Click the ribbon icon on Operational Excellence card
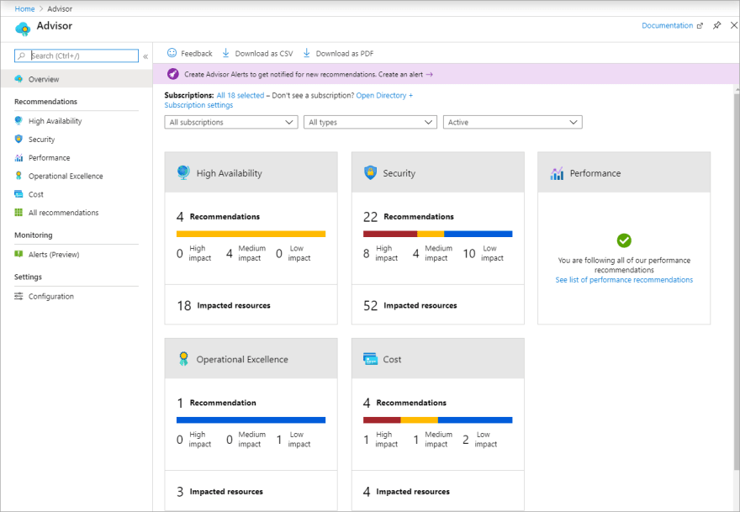Screen dimensions: 740x512 click(183, 359)
